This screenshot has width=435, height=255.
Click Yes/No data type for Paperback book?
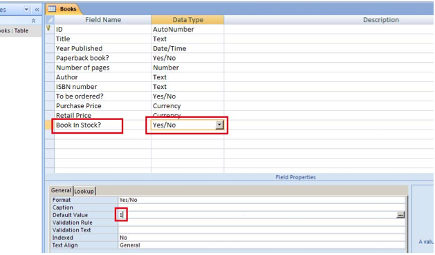click(187, 58)
